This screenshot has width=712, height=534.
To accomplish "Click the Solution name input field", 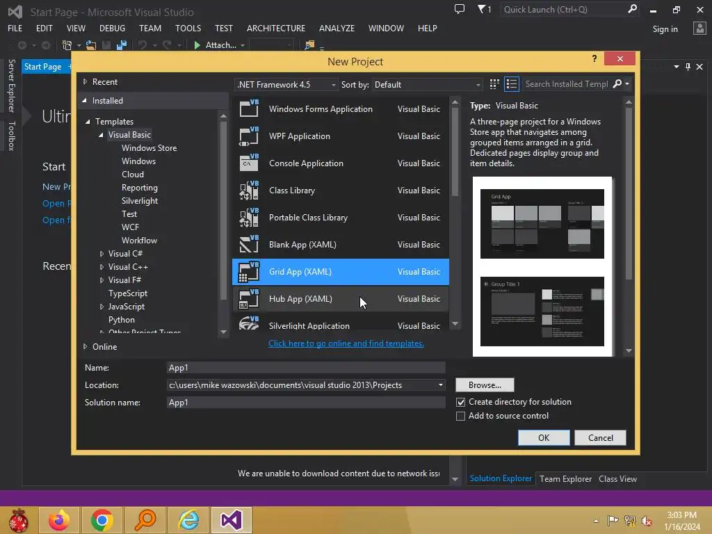I will [306, 403].
